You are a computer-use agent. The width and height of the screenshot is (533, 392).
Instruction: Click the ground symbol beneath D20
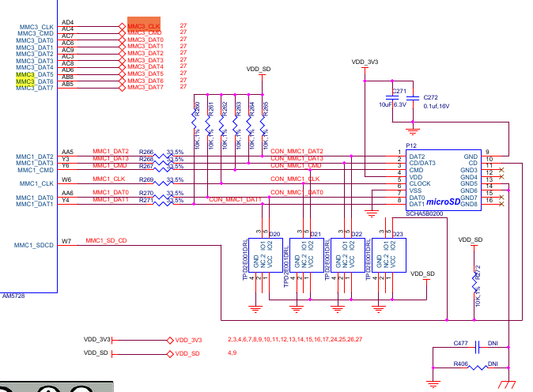point(255,310)
